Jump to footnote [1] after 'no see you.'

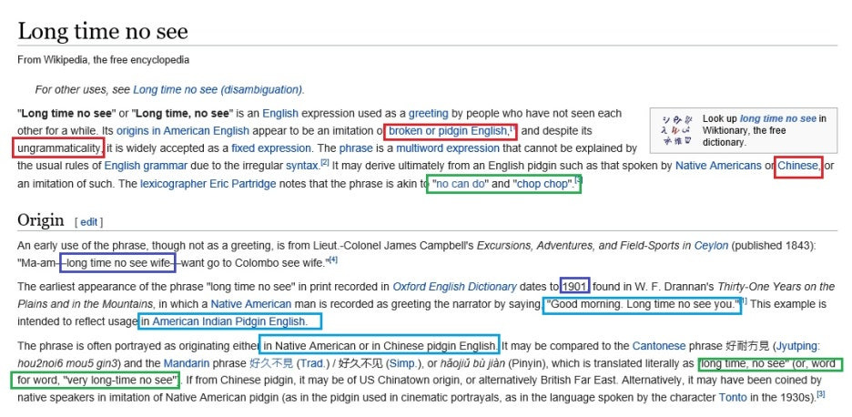pos(744,300)
